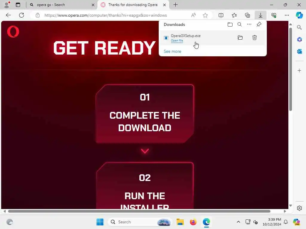The image size is (306, 229).
Task: Open Copilot preview from taskbar corner
Action: (297, 222)
